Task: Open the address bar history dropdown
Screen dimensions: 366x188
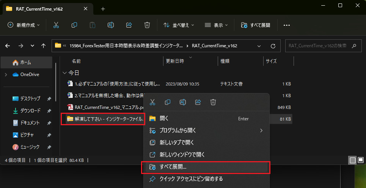Action: (x=259, y=46)
